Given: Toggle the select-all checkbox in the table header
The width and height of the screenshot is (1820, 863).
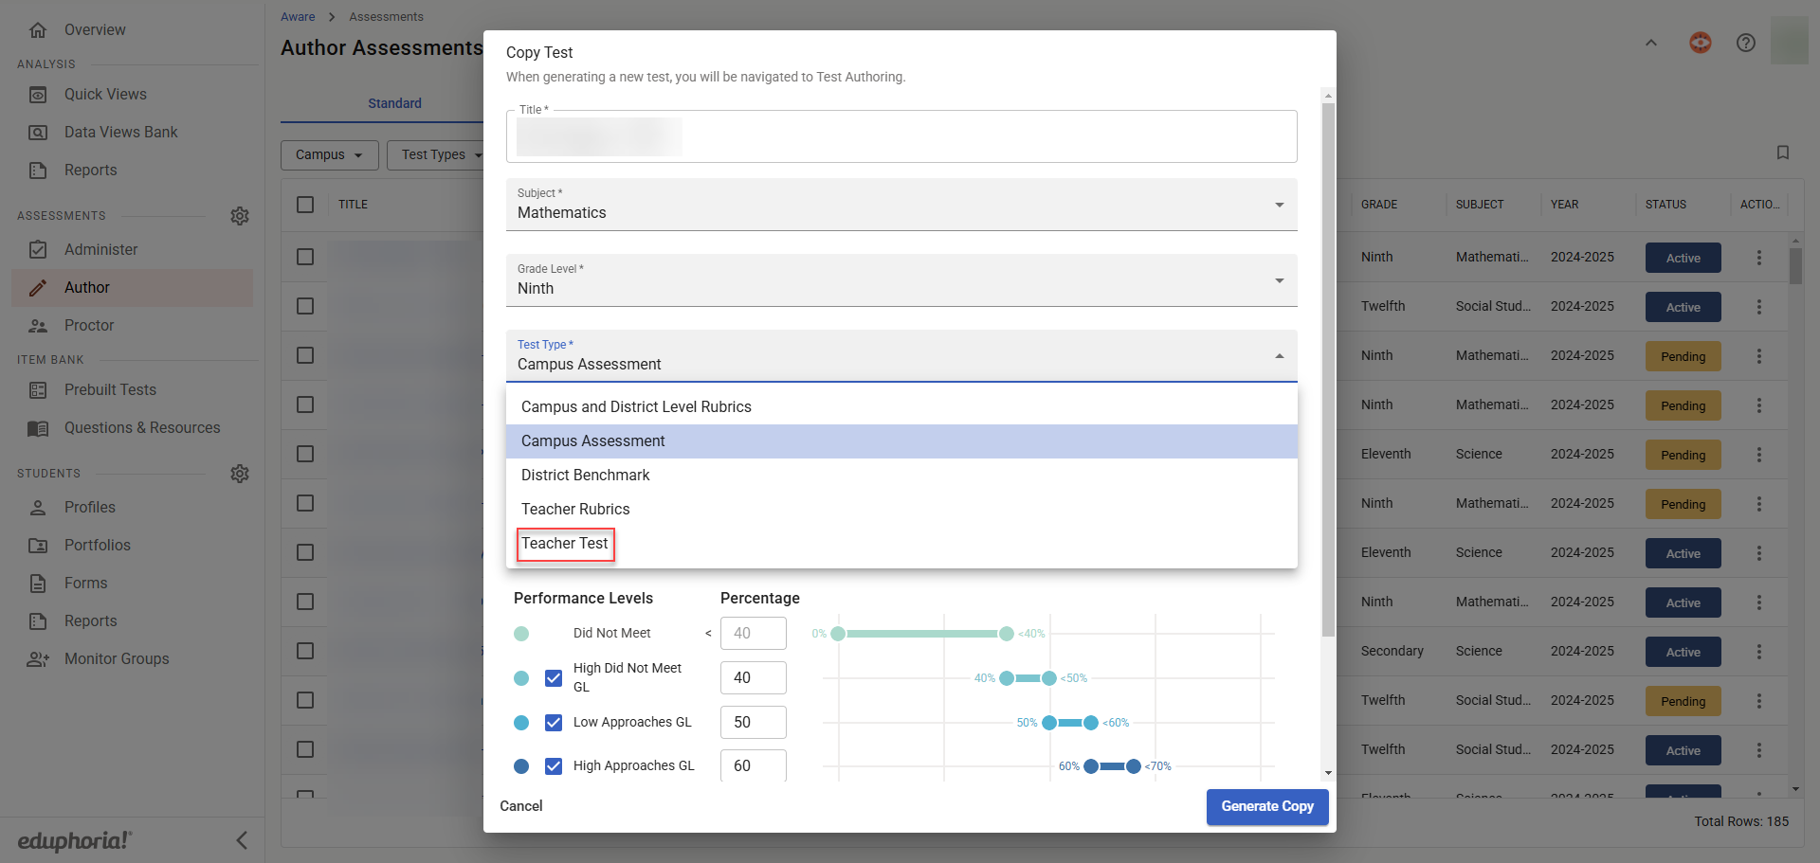Looking at the screenshot, I should (x=305, y=205).
